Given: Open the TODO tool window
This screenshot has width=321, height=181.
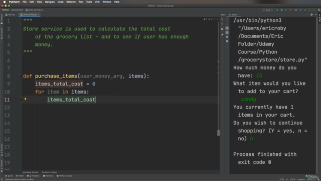Looking at the screenshot, I should pos(20,176).
